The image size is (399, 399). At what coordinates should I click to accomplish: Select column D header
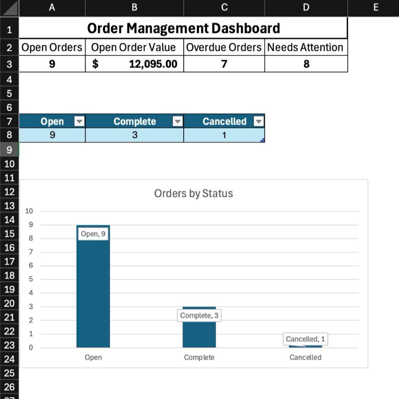pyautogui.click(x=306, y=8)
